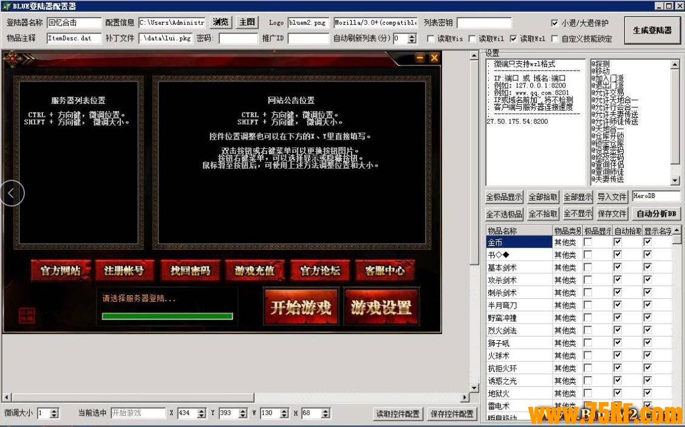
Task: Select the 注册帐号 register account image button
Action: point(124,271)
